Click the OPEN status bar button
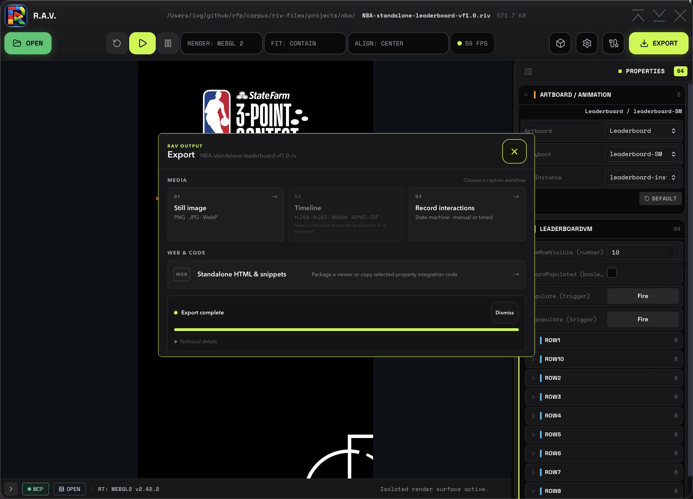693x499 pixels. pos(70,489)
